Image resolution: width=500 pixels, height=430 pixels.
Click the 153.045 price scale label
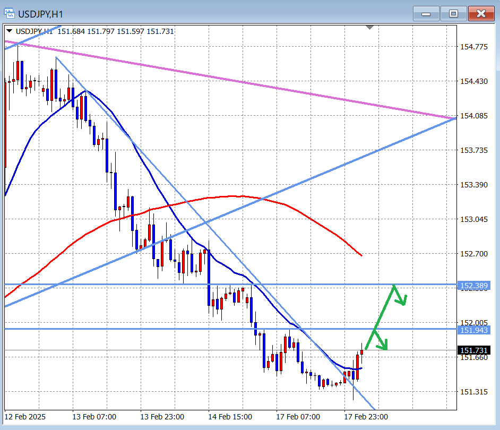tap(473, 219)
